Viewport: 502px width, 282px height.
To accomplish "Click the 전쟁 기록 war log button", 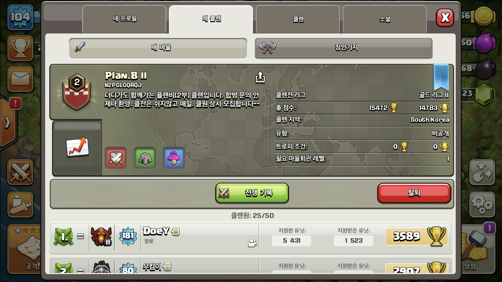I will point(252,193).
